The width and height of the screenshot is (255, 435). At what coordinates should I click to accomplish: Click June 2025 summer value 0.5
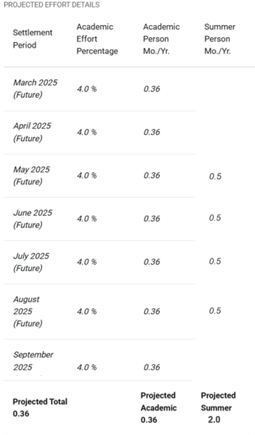pyautogui.click(x=215, y=218)
